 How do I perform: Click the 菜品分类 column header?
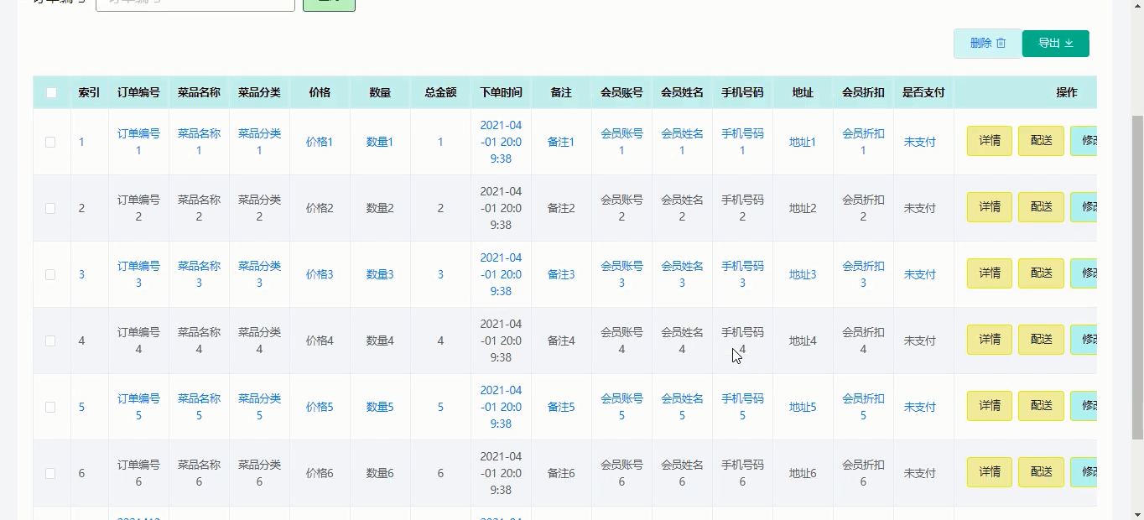(x=259, y=93)
